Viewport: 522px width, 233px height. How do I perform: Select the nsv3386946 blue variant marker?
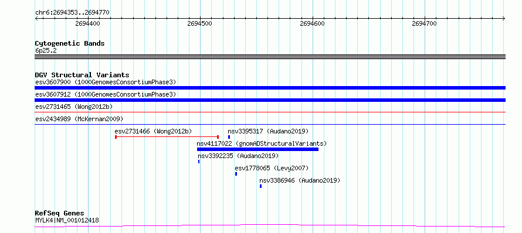click(x=260, y=186)
